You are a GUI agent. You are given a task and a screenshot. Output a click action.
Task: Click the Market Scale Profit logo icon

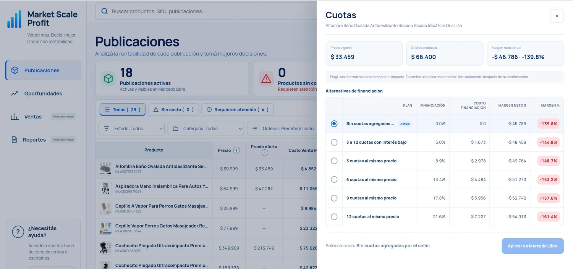(x=14, y=19)
